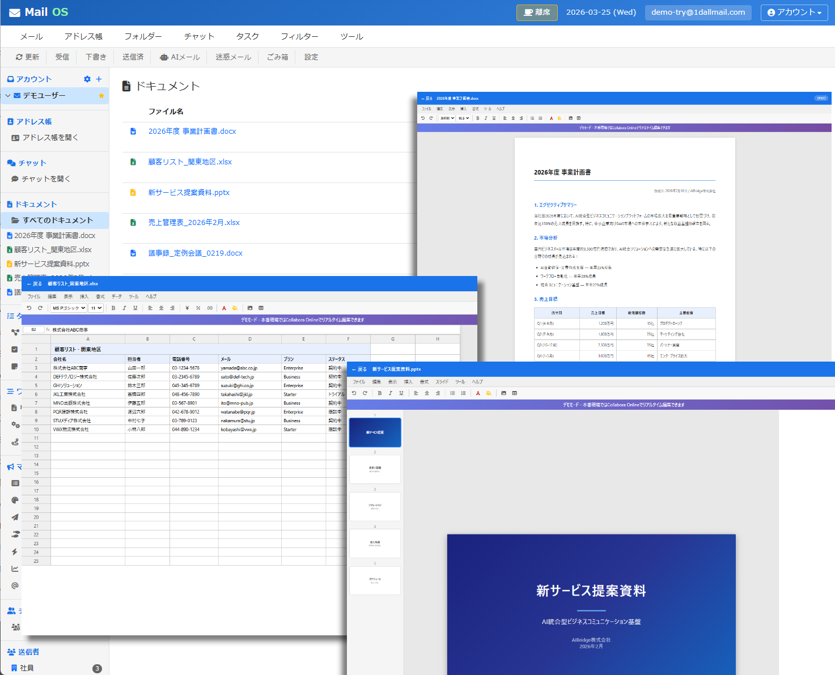The width and height of the screenshot is (835, 675).
Task: Click the percent format icon in spreadsheet
Action: pyautogui.click(x=198, y=308)
